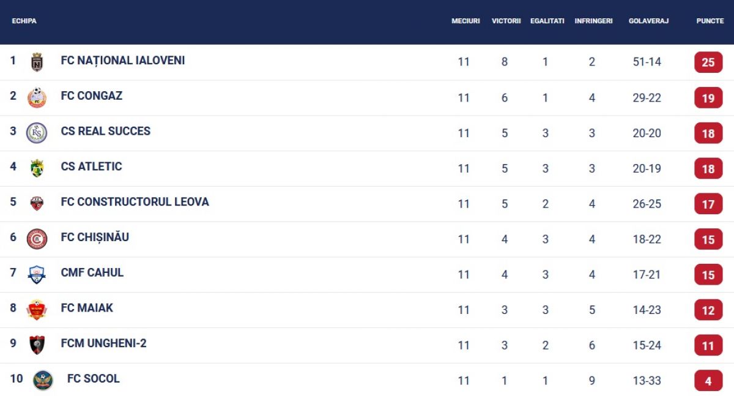
Task: Click the FC Congaz team logo
Action: click(37, 97)
